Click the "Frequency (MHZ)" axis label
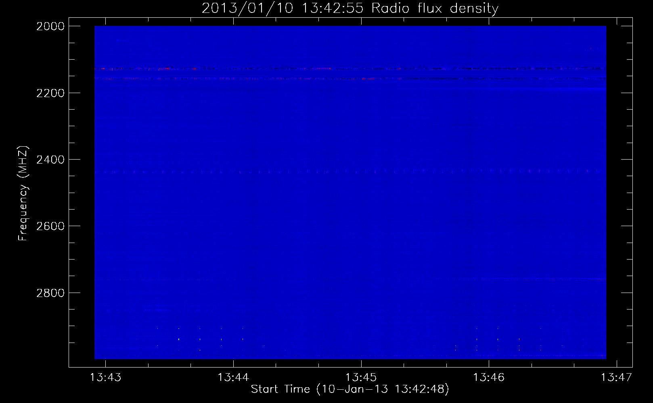Screen dimensions: 653x403 coord(23,193)
